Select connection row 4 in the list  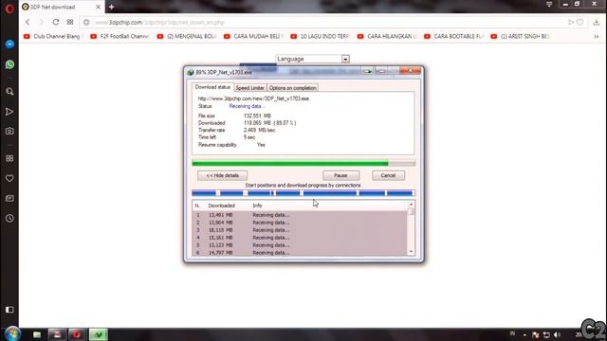click(300, 238)
